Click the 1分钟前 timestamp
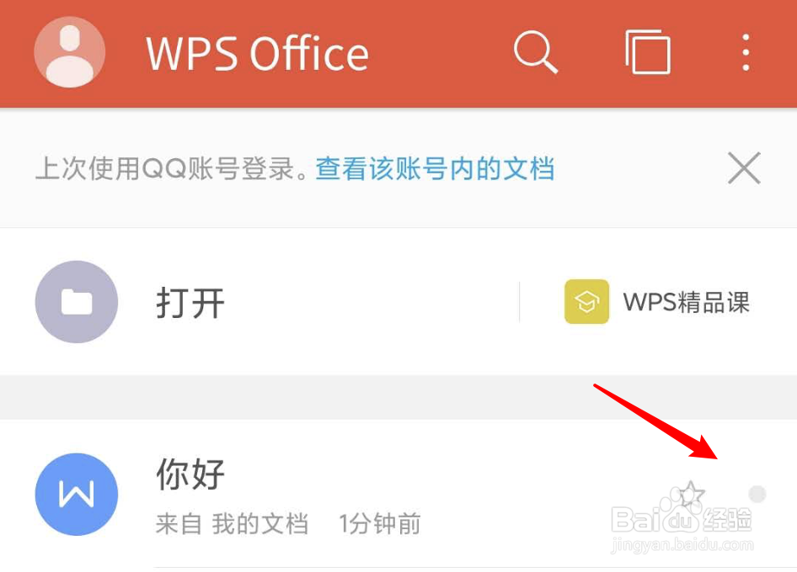 coord(380,524)
